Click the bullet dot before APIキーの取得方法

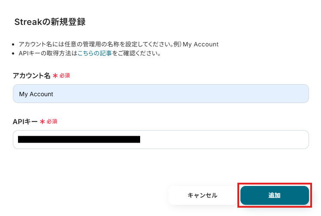15,54
